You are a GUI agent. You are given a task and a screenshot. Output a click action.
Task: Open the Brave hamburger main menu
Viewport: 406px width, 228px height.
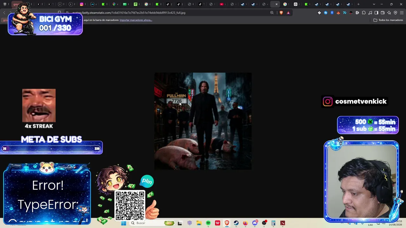402,13
